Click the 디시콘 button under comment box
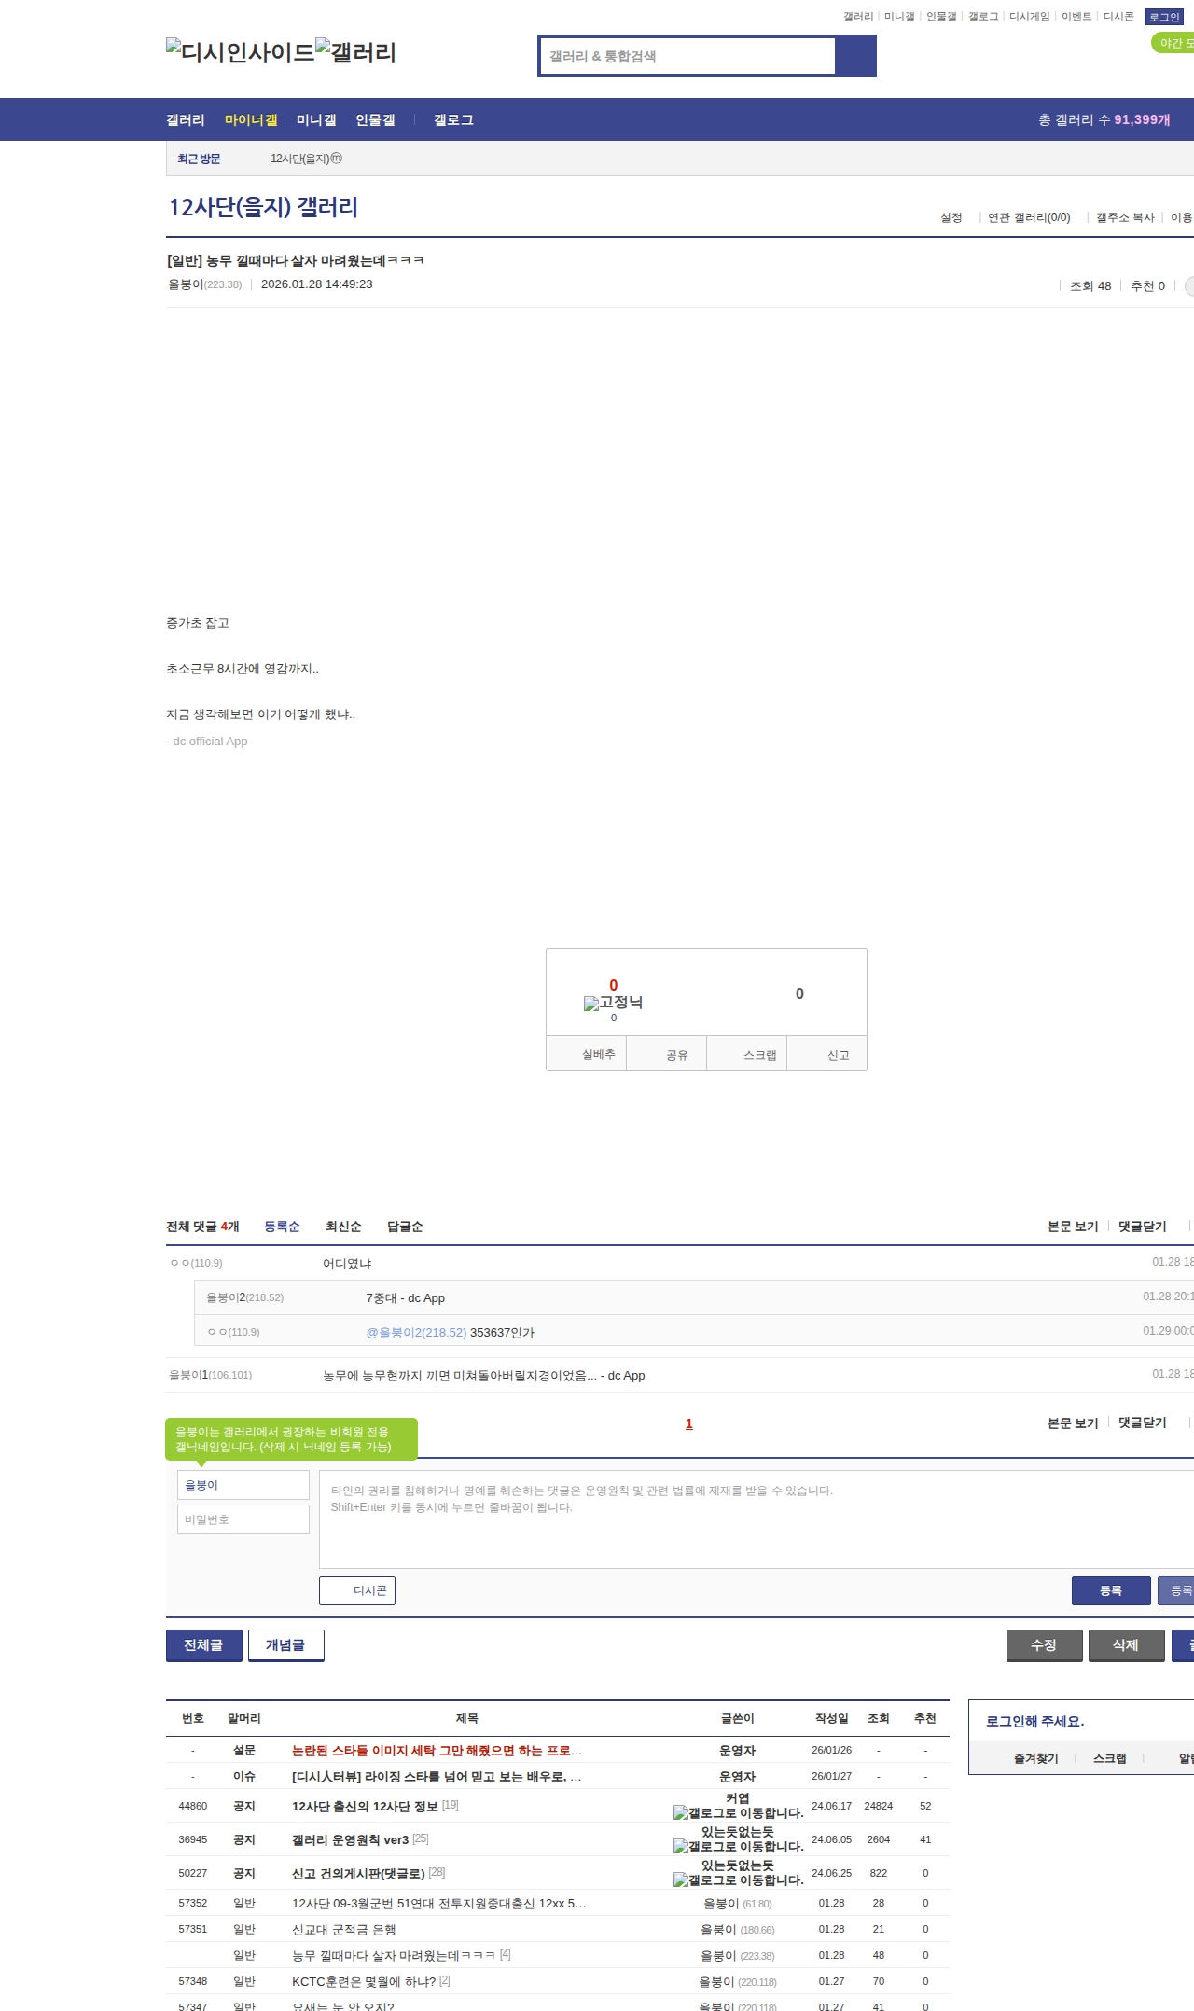Image resolution: width=1194 pixels, height=2011 pixels. coord(357,1590)
